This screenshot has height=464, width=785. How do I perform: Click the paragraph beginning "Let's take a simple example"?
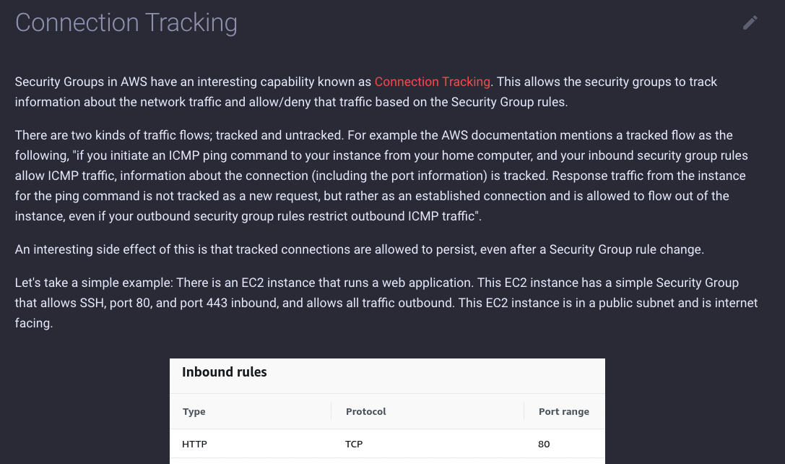386,303
